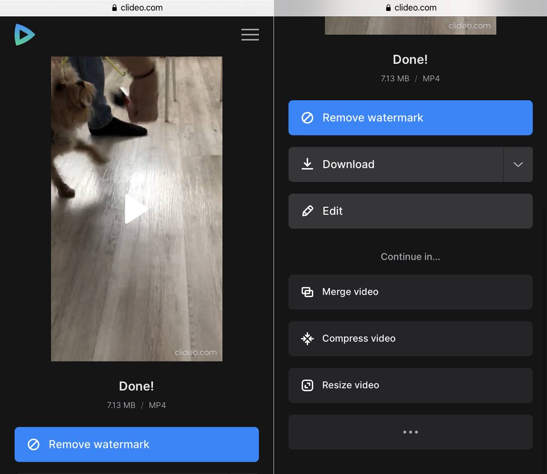Click the Resize video frame icon
547x474 pixels.
pyautogui.click(x=308, y=385)
